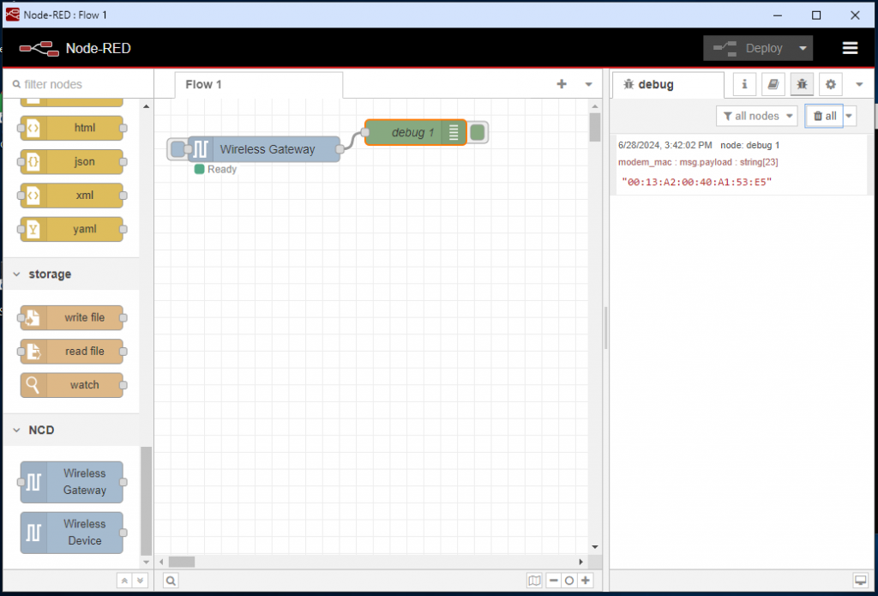
Task: Open the Deploy options dropdown arrow
Action: click(803, 48)
